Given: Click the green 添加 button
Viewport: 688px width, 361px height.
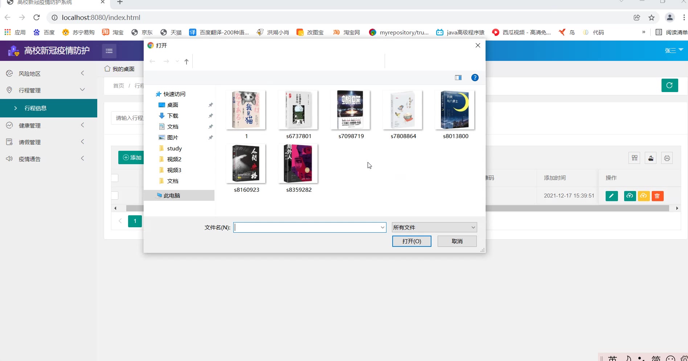Looking at the screenshot, I should pyautogui.click(x=131, y=158).
